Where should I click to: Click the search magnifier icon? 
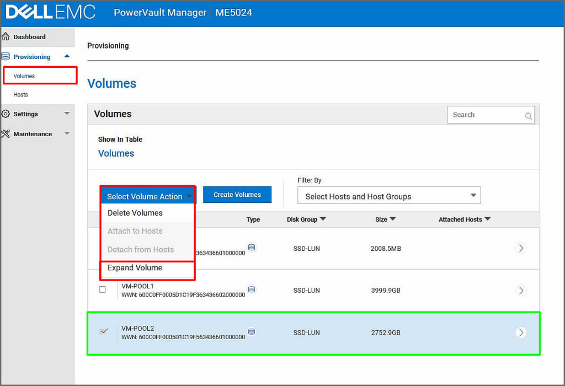[528, 116]
